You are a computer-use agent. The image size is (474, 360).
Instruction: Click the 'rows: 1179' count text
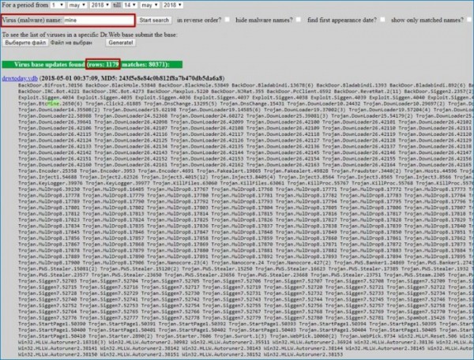coord(103,64)
